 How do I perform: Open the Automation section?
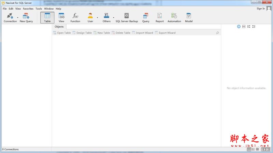pyautogui.click(x=174, y=18)
